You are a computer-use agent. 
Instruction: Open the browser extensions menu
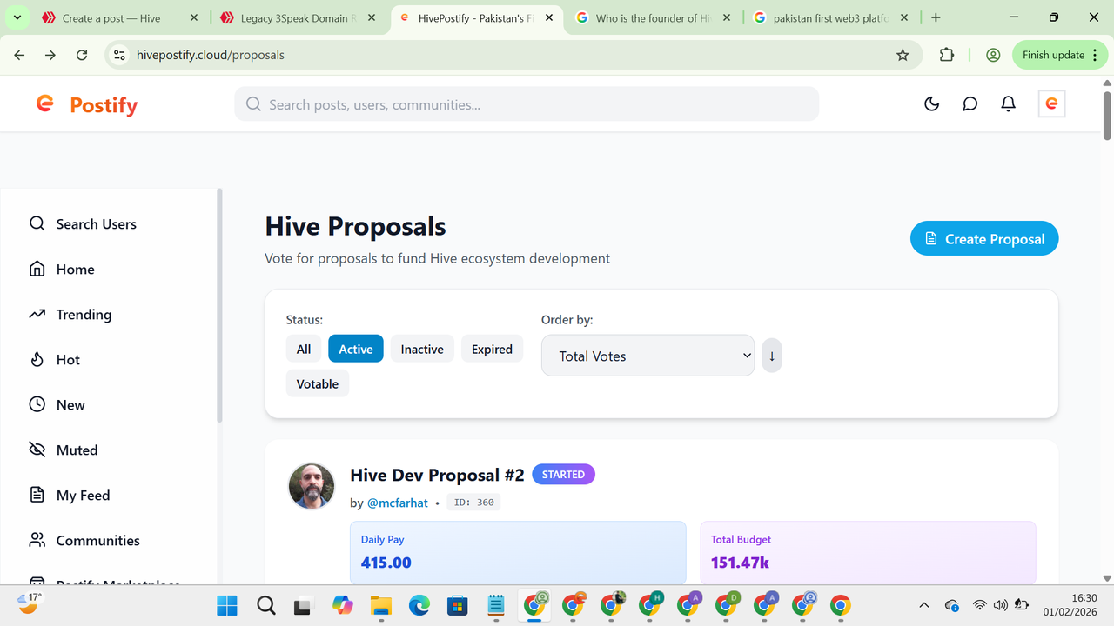click(x=947, y=55)
